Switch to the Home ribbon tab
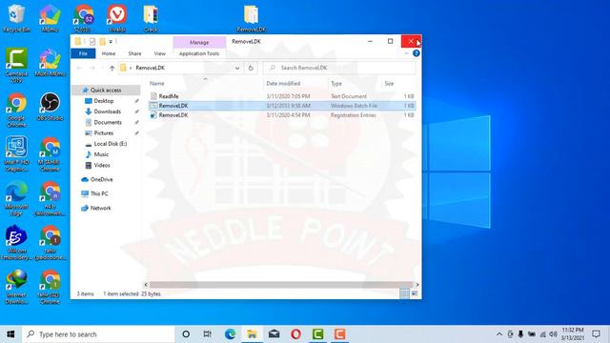The width and height of the screenshot is (610, 343). point(109,53)
